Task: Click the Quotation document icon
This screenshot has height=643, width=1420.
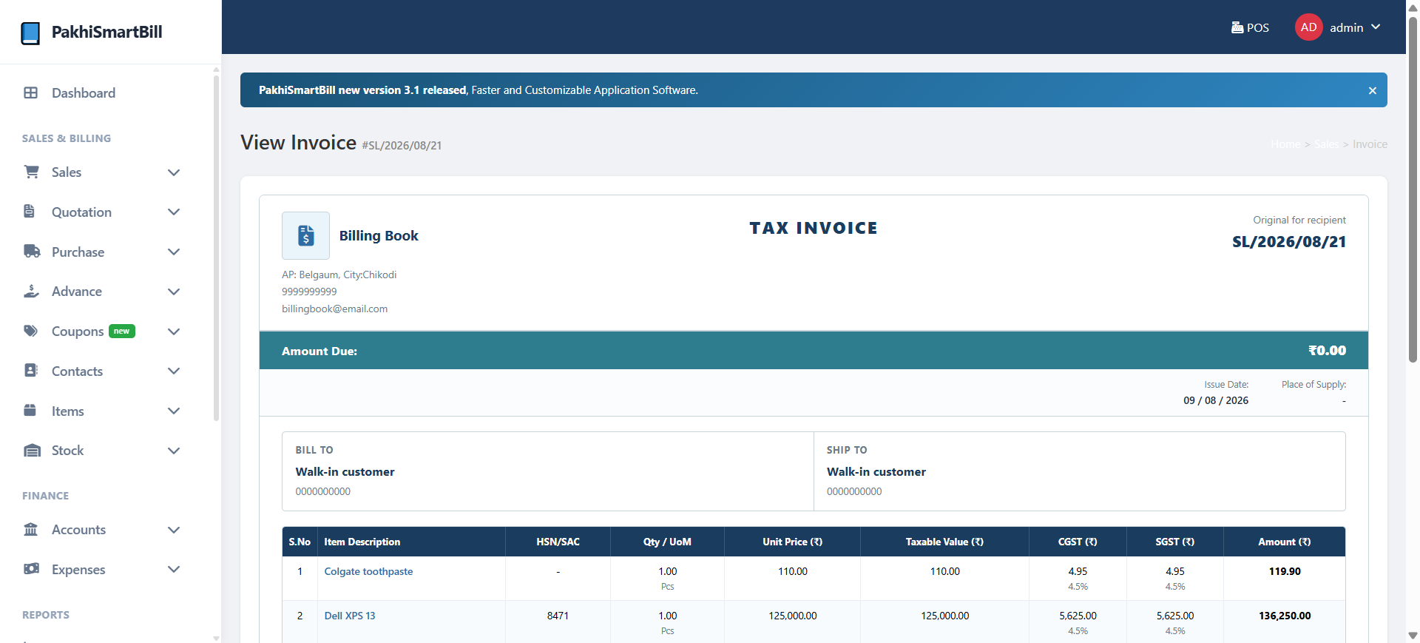Action: pyautogui.click(x=30, y=212)
